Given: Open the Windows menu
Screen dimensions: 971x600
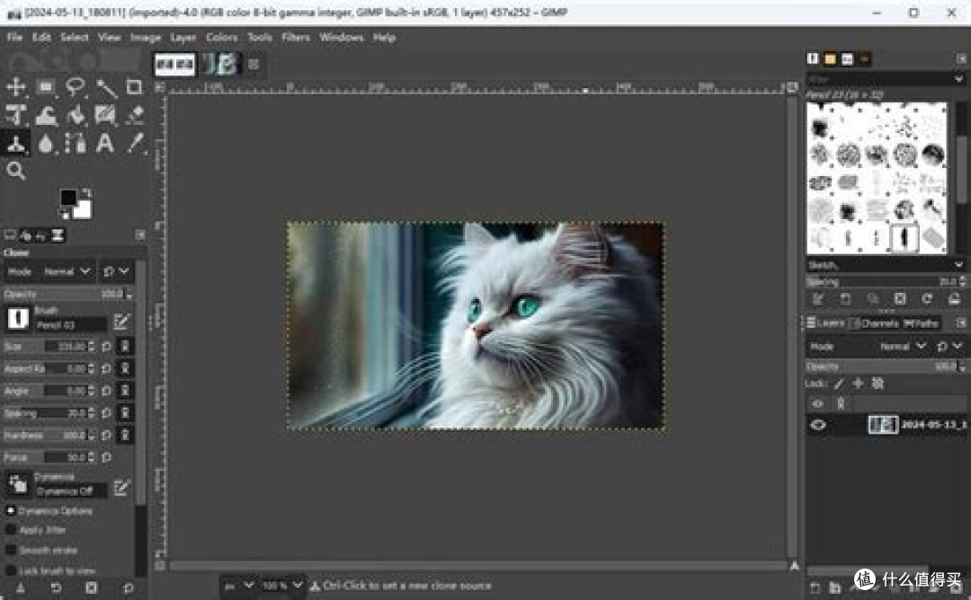Looking at the screenshot, I should pyautogui.click(x=342, y=37).
